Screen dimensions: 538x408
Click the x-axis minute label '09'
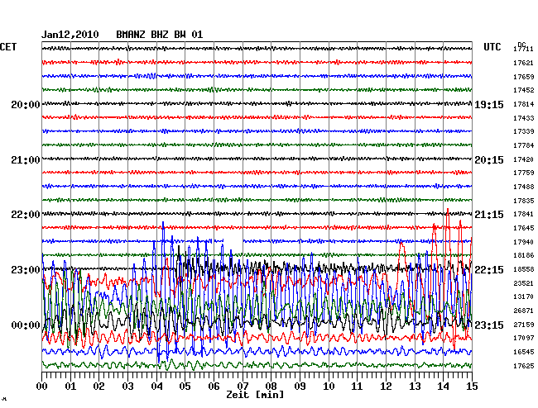[x=300, y=387]
